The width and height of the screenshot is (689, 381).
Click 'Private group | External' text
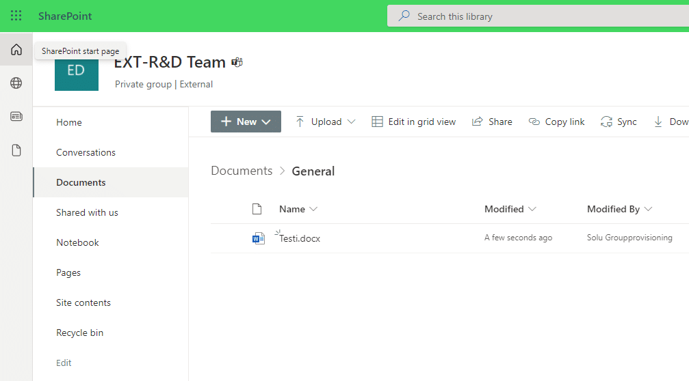pyautogui.click(x=164, y=84)
